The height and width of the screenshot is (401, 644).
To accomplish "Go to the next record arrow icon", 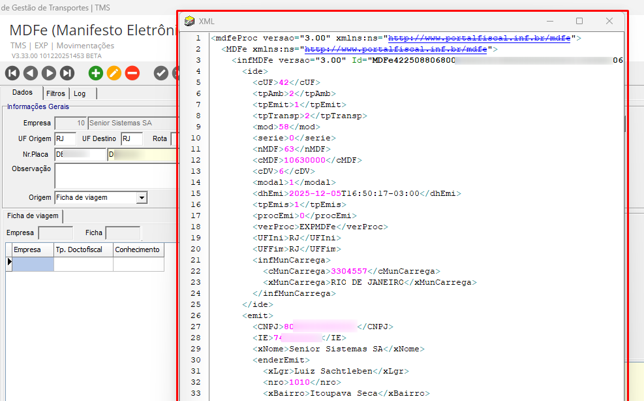I will [x=49, y=73].
